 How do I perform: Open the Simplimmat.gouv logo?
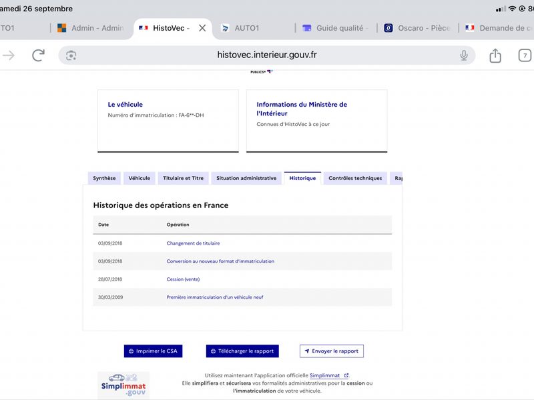point(123,385)
